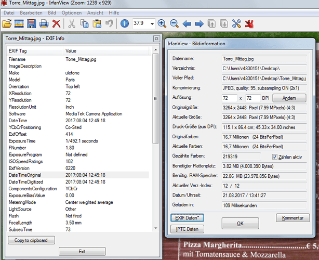Open the Slideshow toolbar icon
This screenshot has width=319, height=260.
point(19,24)
